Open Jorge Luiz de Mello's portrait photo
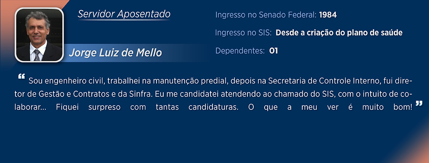Screen dimensions: 429x163 click(39, 35)
